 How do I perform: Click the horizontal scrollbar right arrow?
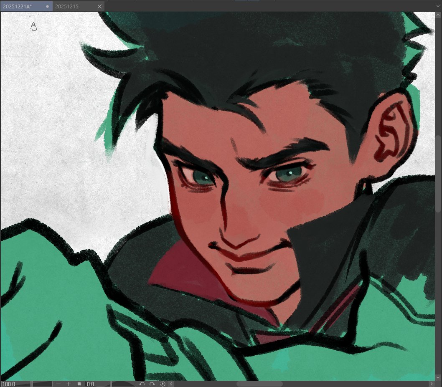point(432,384)
